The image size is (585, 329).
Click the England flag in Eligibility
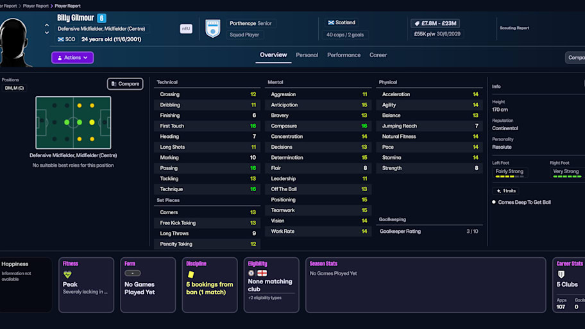[x=262, y=273]
